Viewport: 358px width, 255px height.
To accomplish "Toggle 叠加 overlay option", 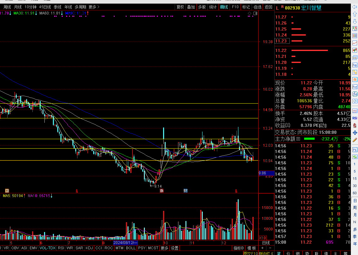I will [191, 7].
